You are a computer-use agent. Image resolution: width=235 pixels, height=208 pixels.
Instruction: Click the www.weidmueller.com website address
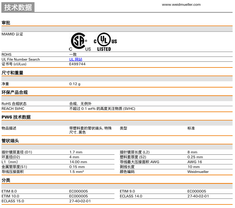coord(181,4)
